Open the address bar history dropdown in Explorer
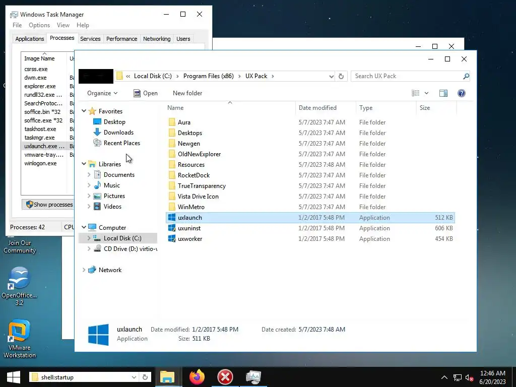The image size is (516, 387). [x=332, y=77]
